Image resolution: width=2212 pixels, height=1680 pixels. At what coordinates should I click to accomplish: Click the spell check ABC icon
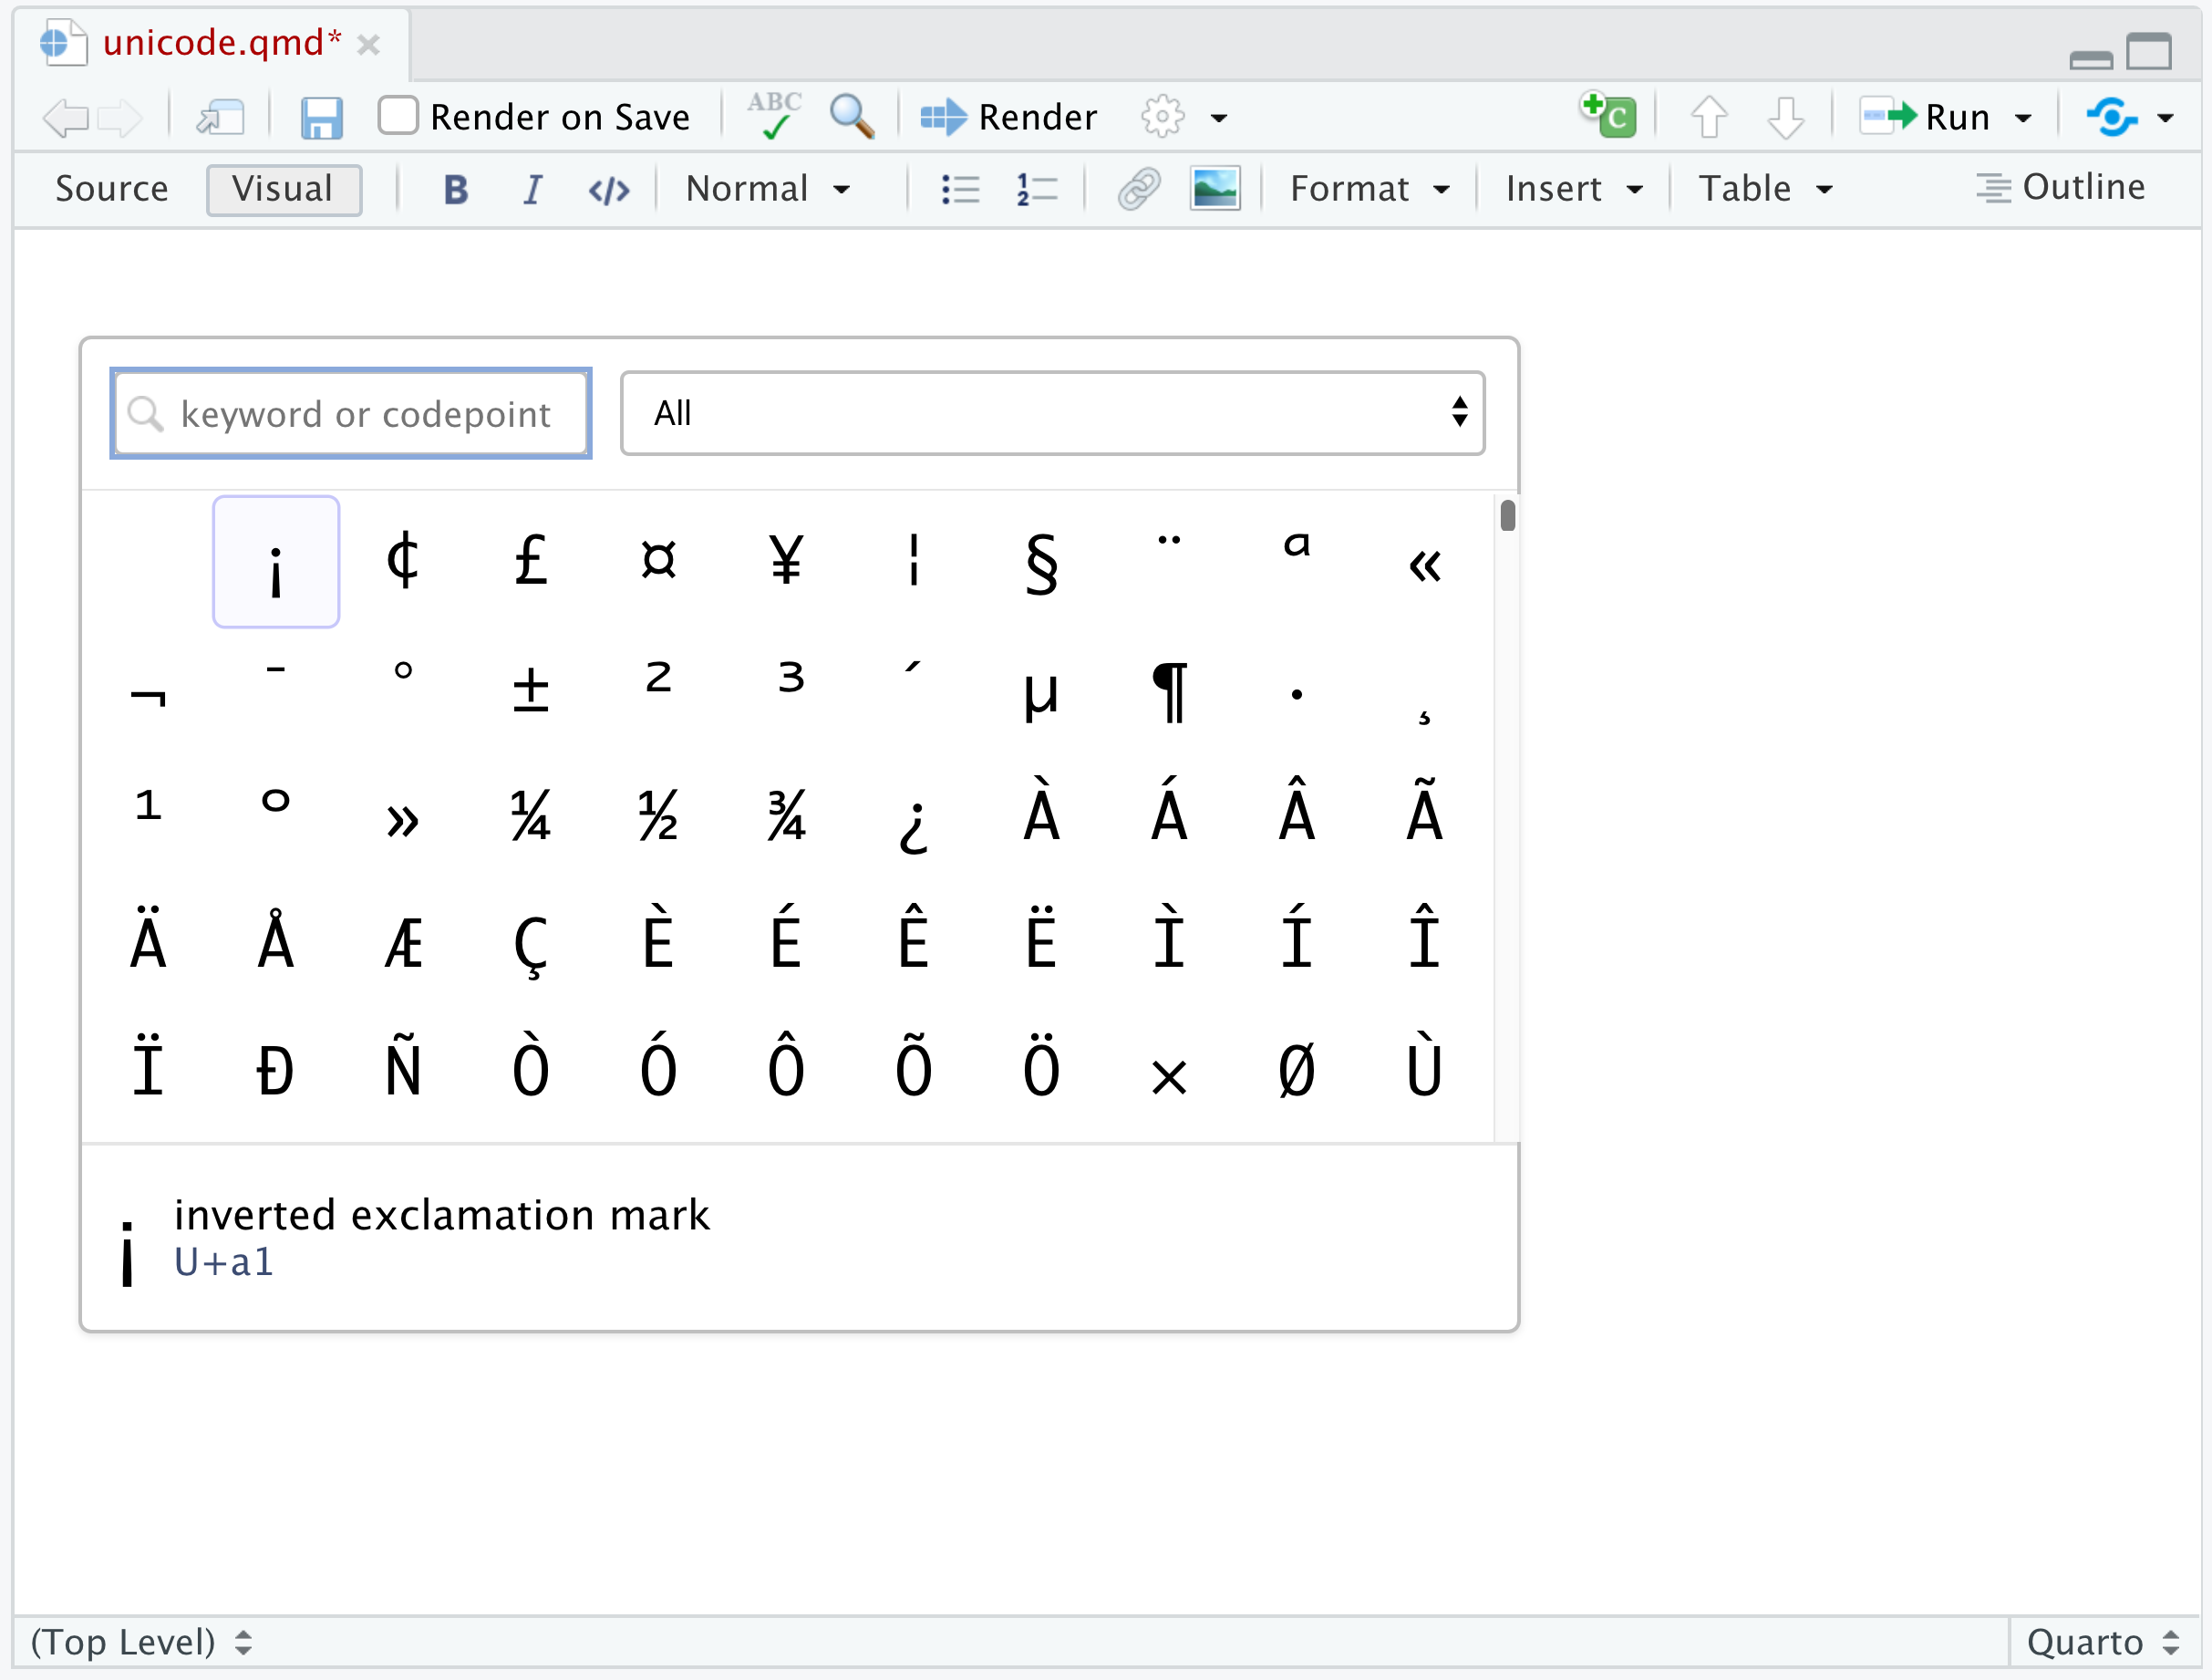point(775,116)
